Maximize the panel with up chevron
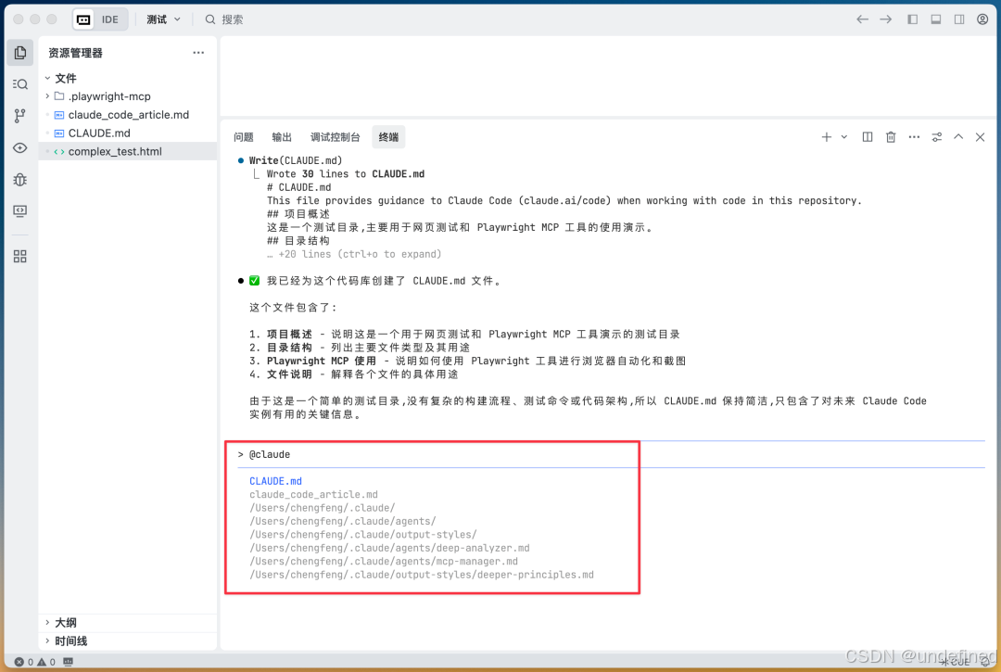 click(958, 137)
